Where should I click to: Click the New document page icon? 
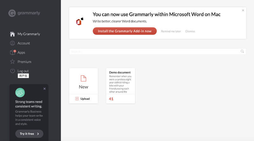click(x=84, y=78)
